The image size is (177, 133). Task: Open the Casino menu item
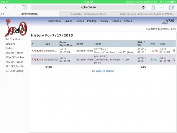(68, 21)
